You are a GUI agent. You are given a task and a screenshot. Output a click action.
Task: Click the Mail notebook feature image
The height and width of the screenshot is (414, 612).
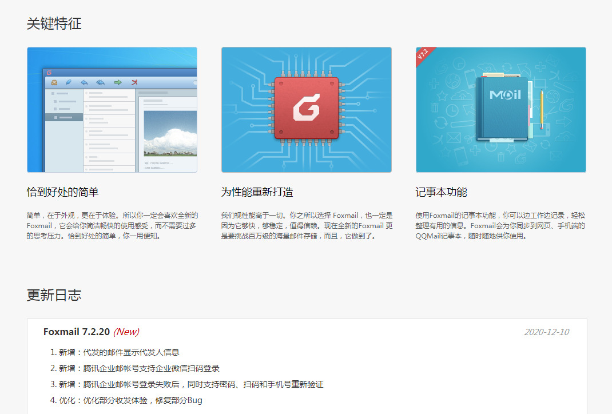[501, 110]
